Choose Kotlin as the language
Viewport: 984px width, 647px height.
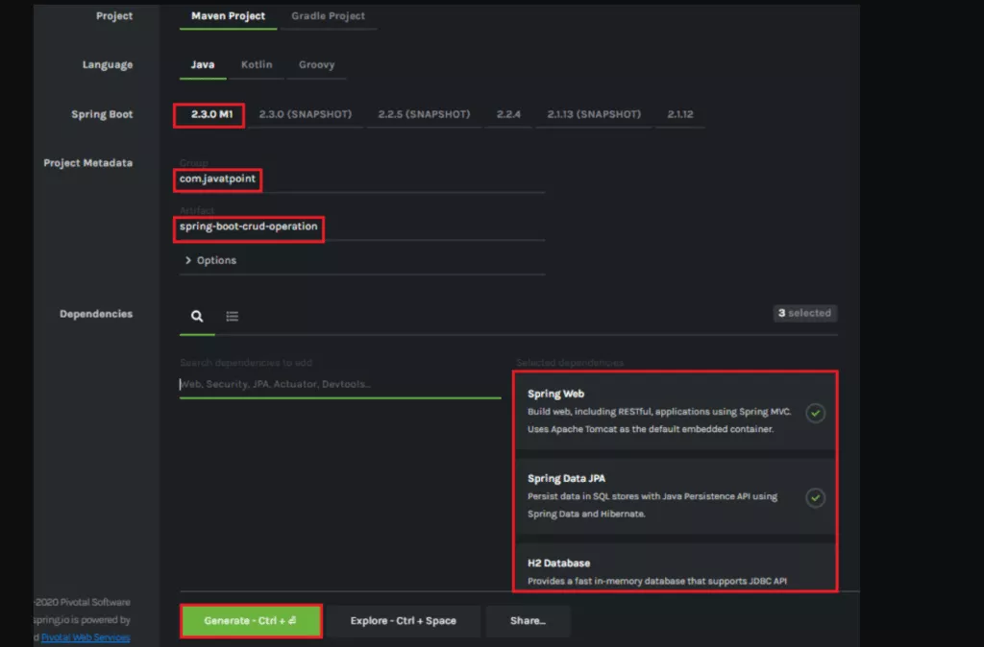tap(257, 65)
